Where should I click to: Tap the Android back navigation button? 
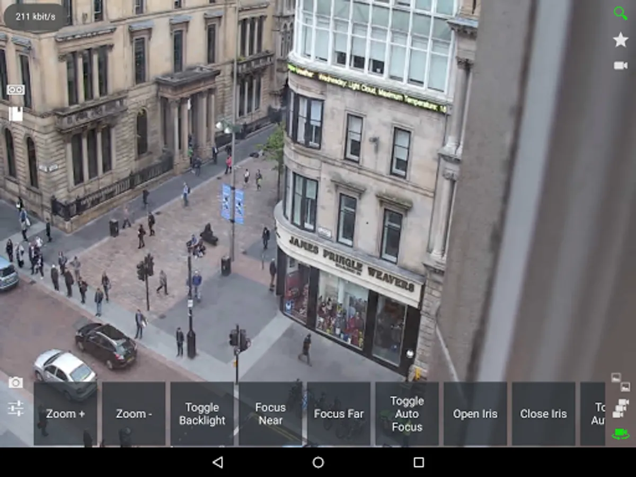tap(217, 462)
